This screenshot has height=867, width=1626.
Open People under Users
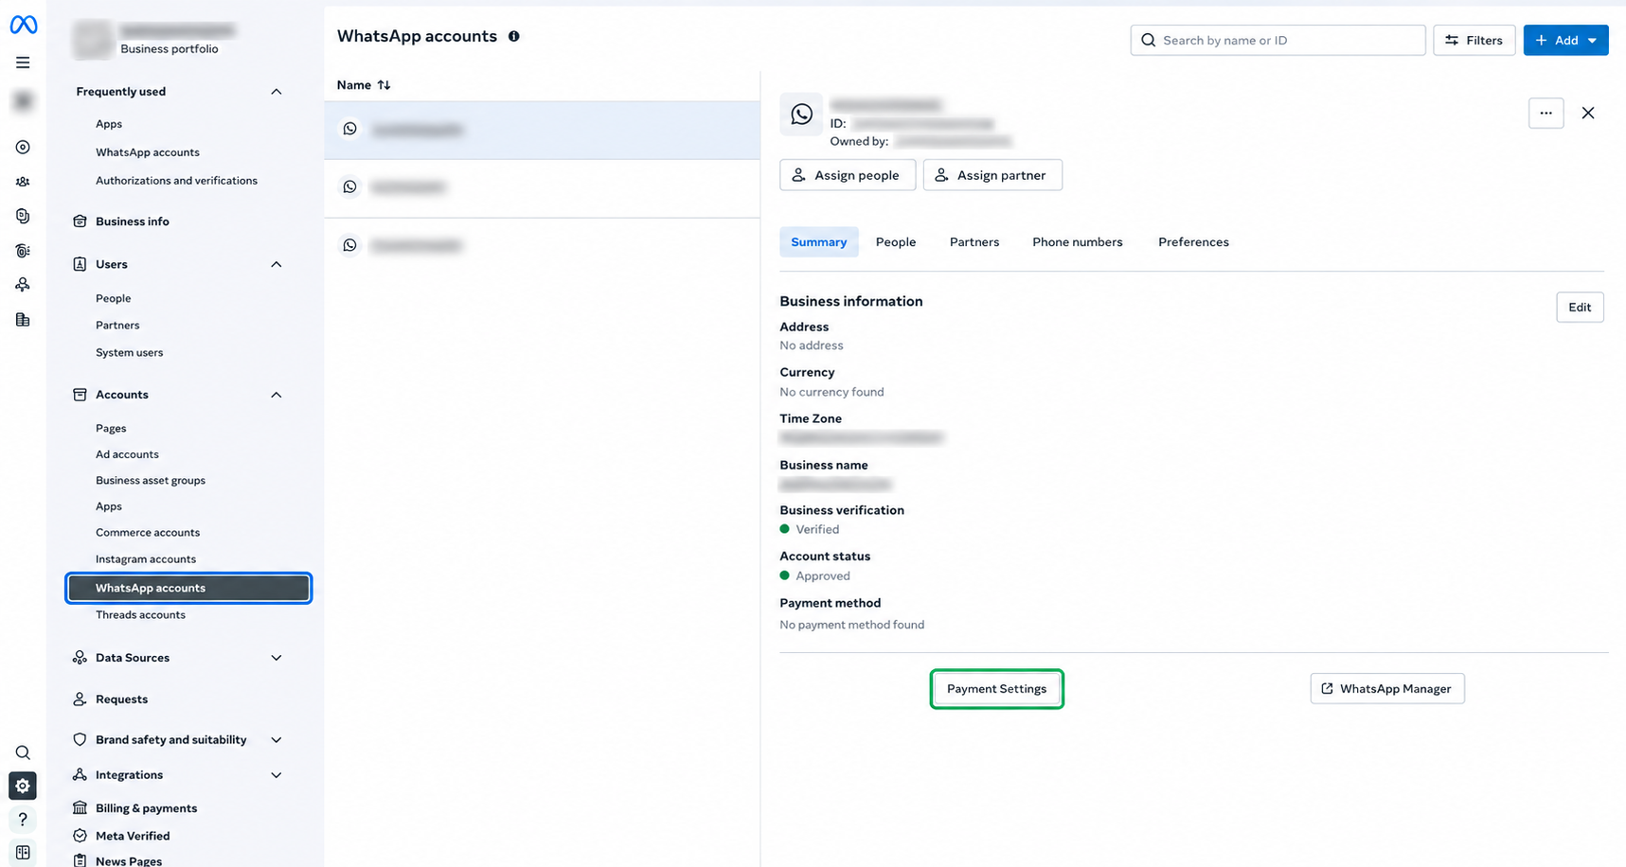114,298
